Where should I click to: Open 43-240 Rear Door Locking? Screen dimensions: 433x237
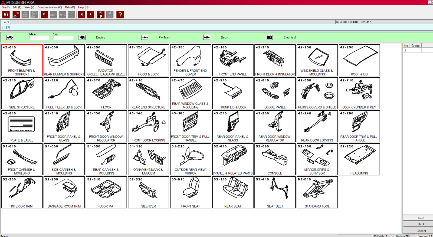(x=317, y=126)
